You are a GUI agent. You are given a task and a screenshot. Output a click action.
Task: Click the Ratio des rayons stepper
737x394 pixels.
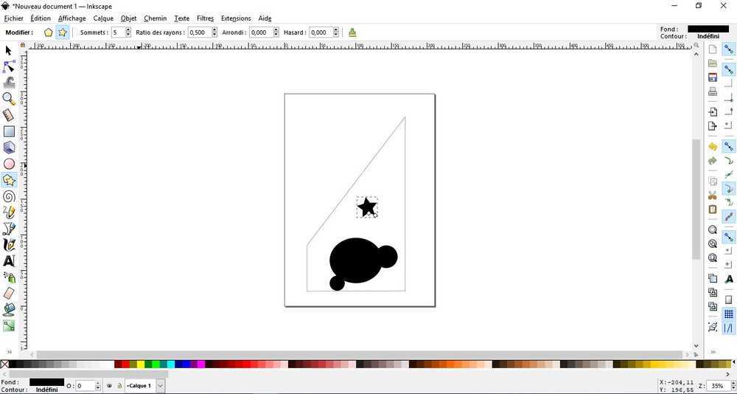click(x=214, y=32)
